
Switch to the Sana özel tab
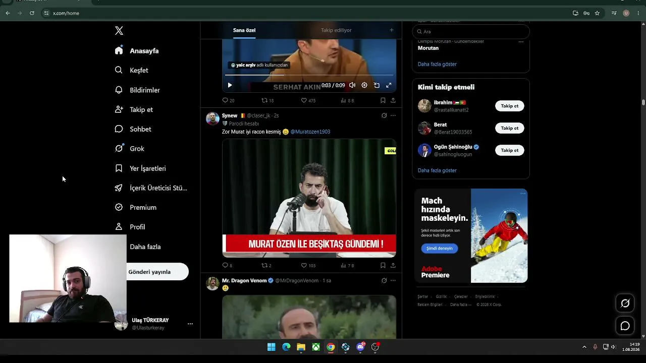pyautogui.click(x=244, y=30)
